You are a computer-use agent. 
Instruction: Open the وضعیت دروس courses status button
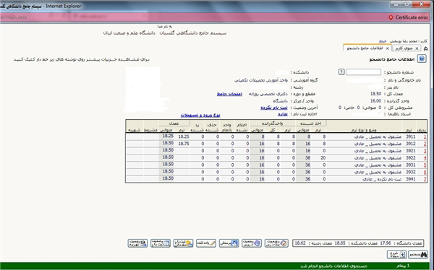252,243
